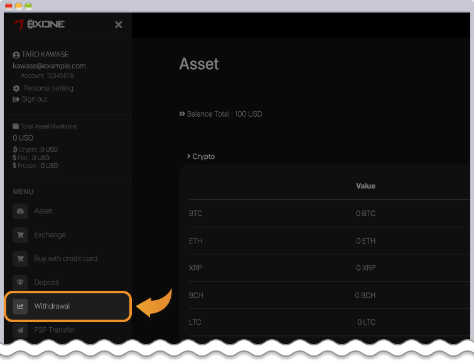Click the red close window button
Image resolution: width=474 pixels, height=363 pixels.
coord(9,6)
